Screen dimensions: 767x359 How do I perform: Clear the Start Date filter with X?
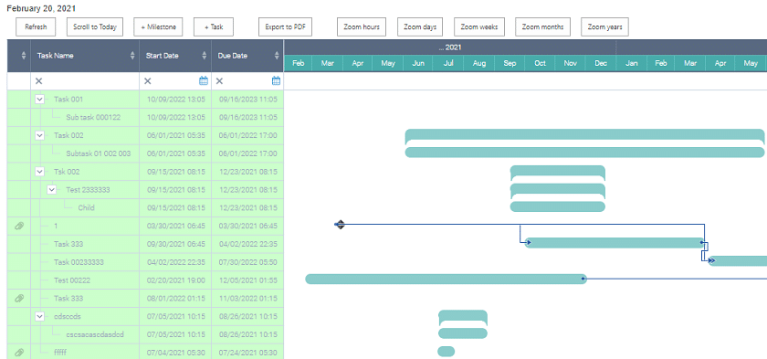pos(148,81)
